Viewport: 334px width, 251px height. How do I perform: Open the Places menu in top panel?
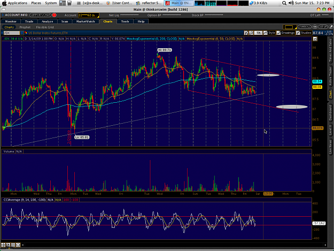pos(36,3)
